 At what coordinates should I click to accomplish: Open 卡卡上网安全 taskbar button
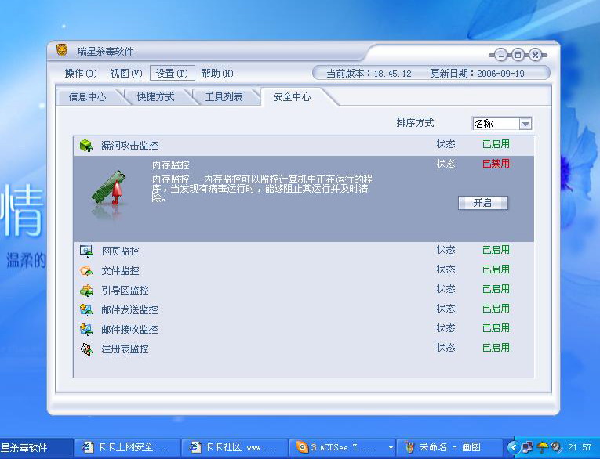click(x=126, y=447)
